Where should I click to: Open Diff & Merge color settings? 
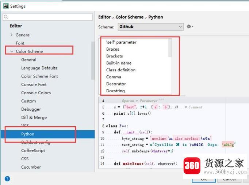click(x=34, y=118)
